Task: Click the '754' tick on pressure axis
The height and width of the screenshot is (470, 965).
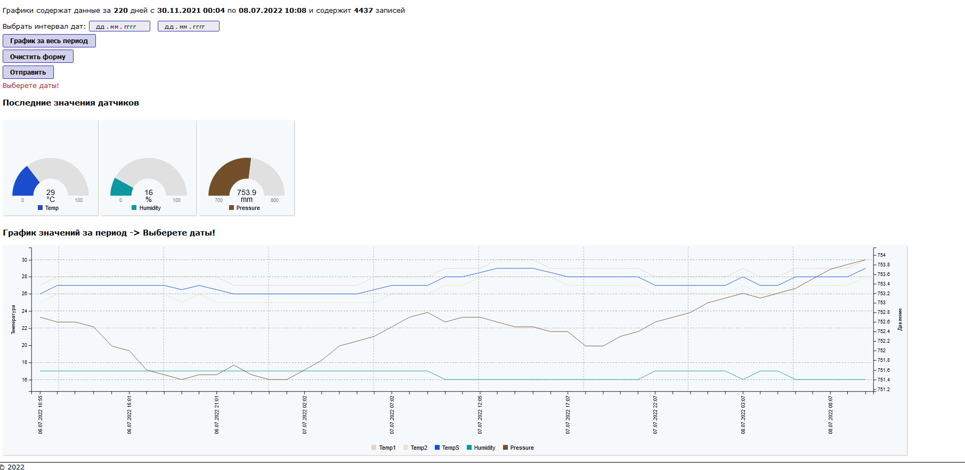Action: point(881,255)
